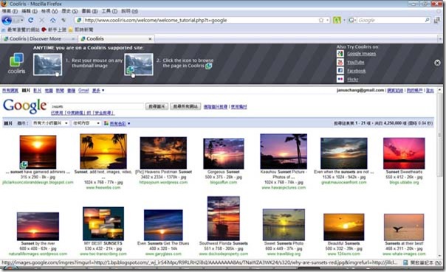446x272 pixels.
Task: Open the Cooliris toolbar button dropdown arrow
Action: [x=344, y=20]
